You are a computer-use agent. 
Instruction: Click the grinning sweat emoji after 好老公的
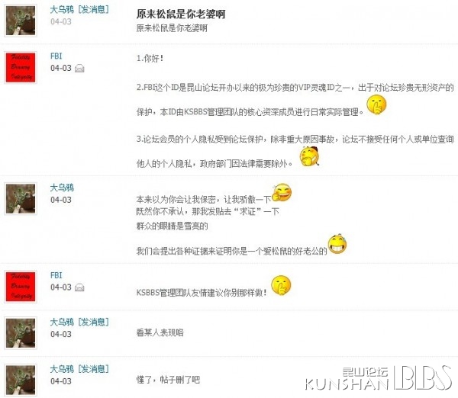pos(337,244)
